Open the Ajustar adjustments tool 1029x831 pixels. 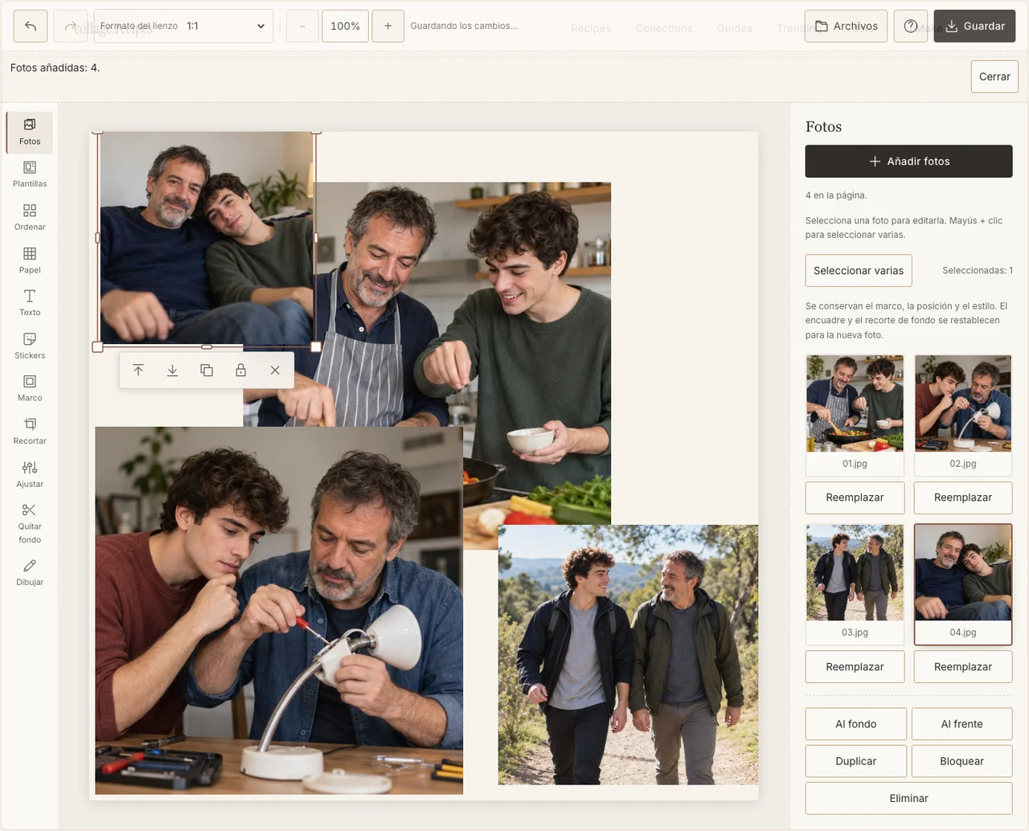(30, 475)
